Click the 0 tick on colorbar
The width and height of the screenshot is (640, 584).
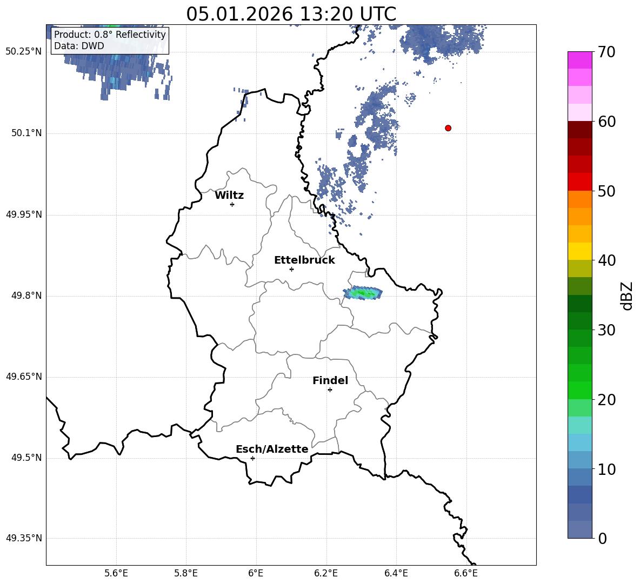click(x=602, y=539)
